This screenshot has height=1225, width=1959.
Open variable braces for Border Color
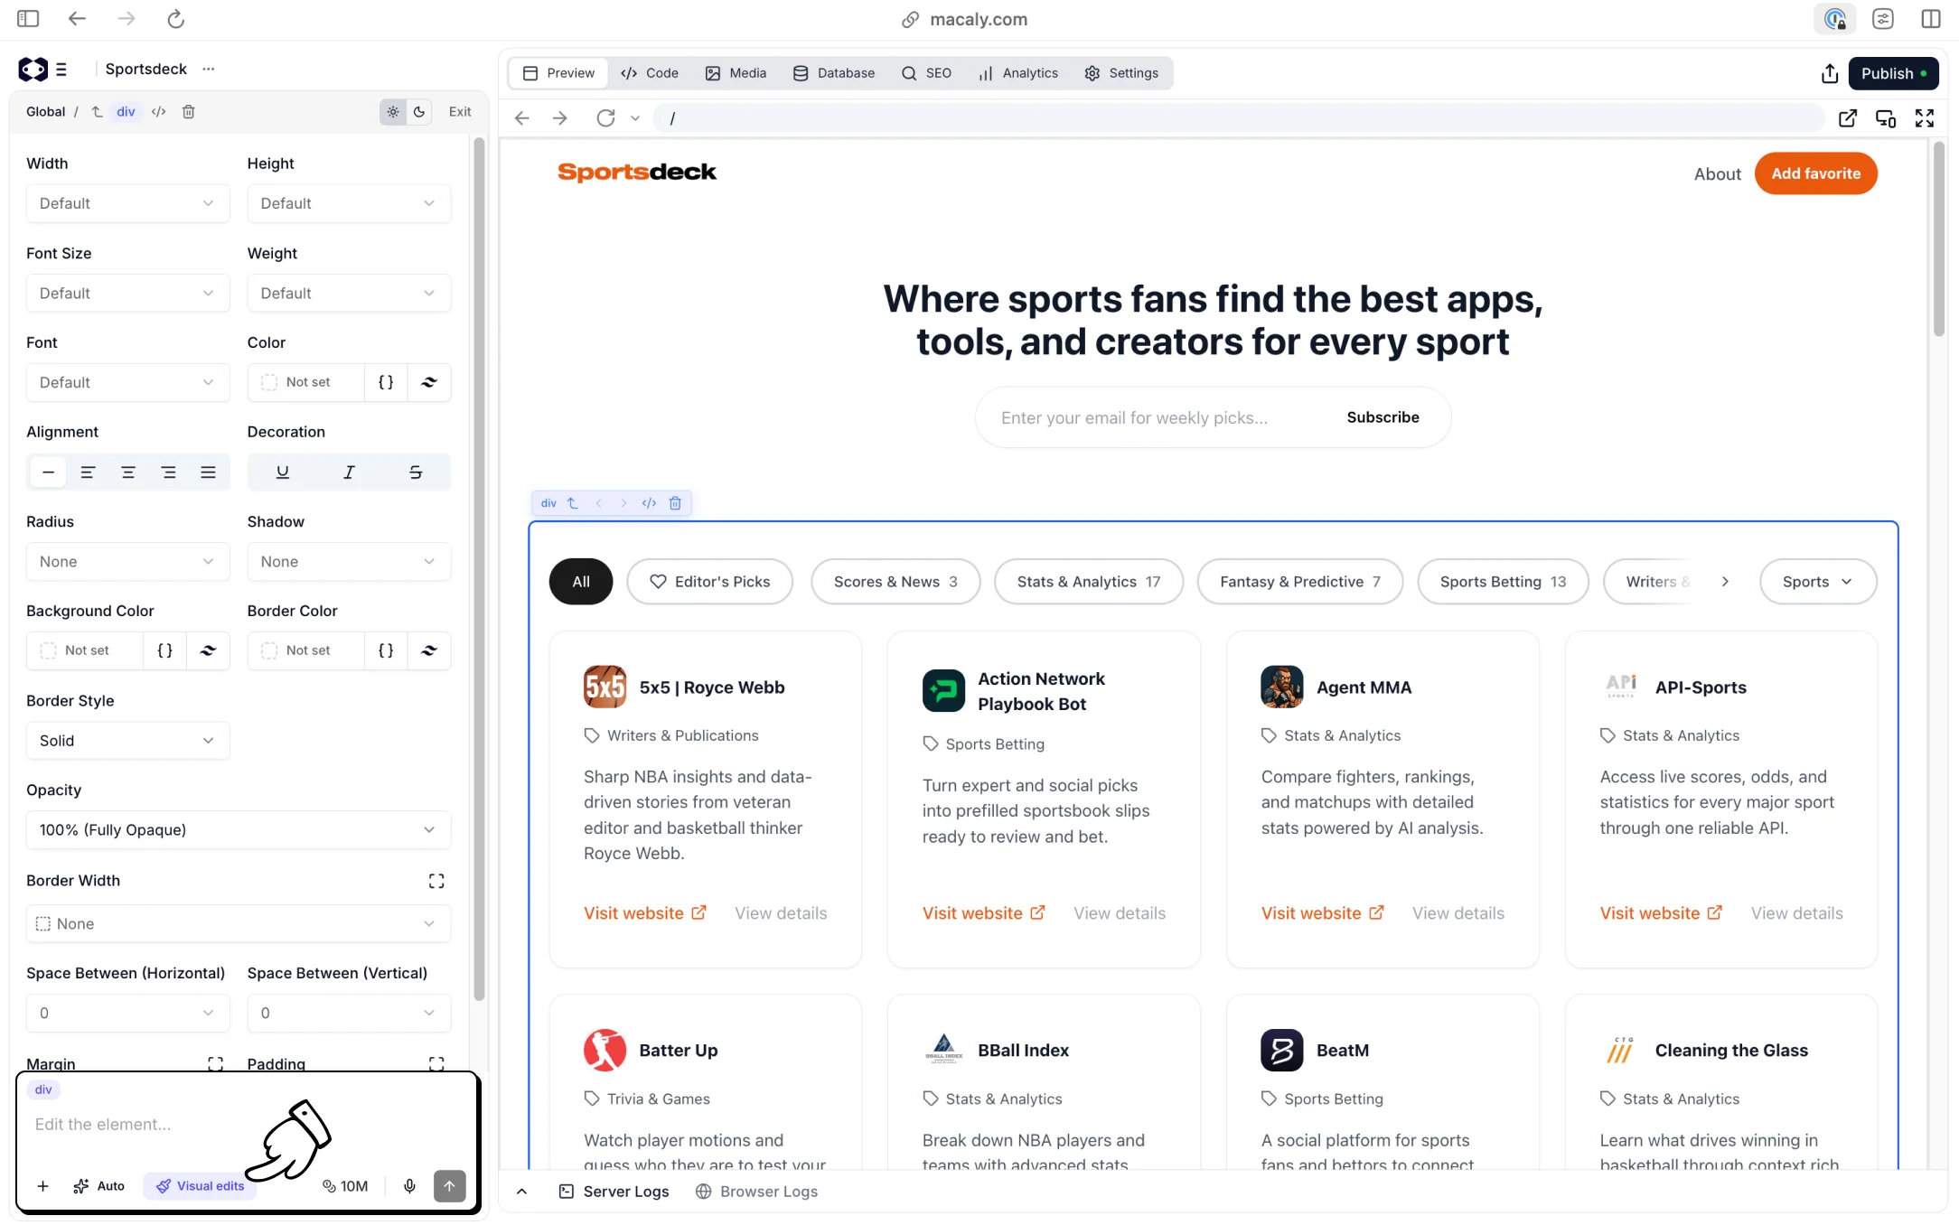coord(386,650)
